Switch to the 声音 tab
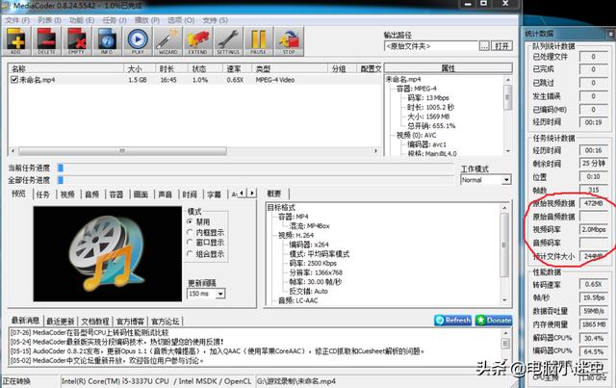 click(x=165, y=194)
